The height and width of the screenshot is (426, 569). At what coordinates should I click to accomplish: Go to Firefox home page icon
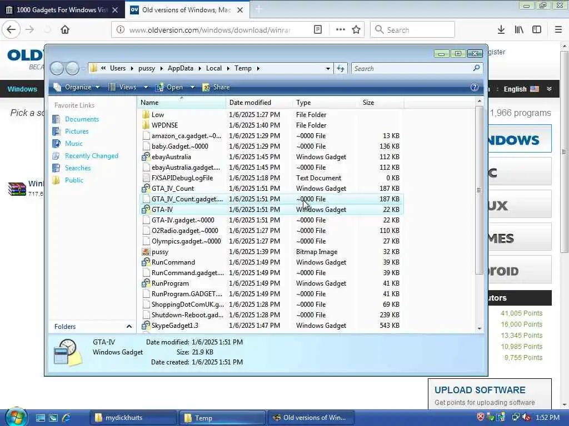(65, 30)
